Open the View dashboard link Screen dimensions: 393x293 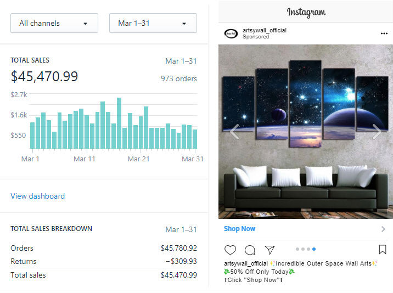37,196
